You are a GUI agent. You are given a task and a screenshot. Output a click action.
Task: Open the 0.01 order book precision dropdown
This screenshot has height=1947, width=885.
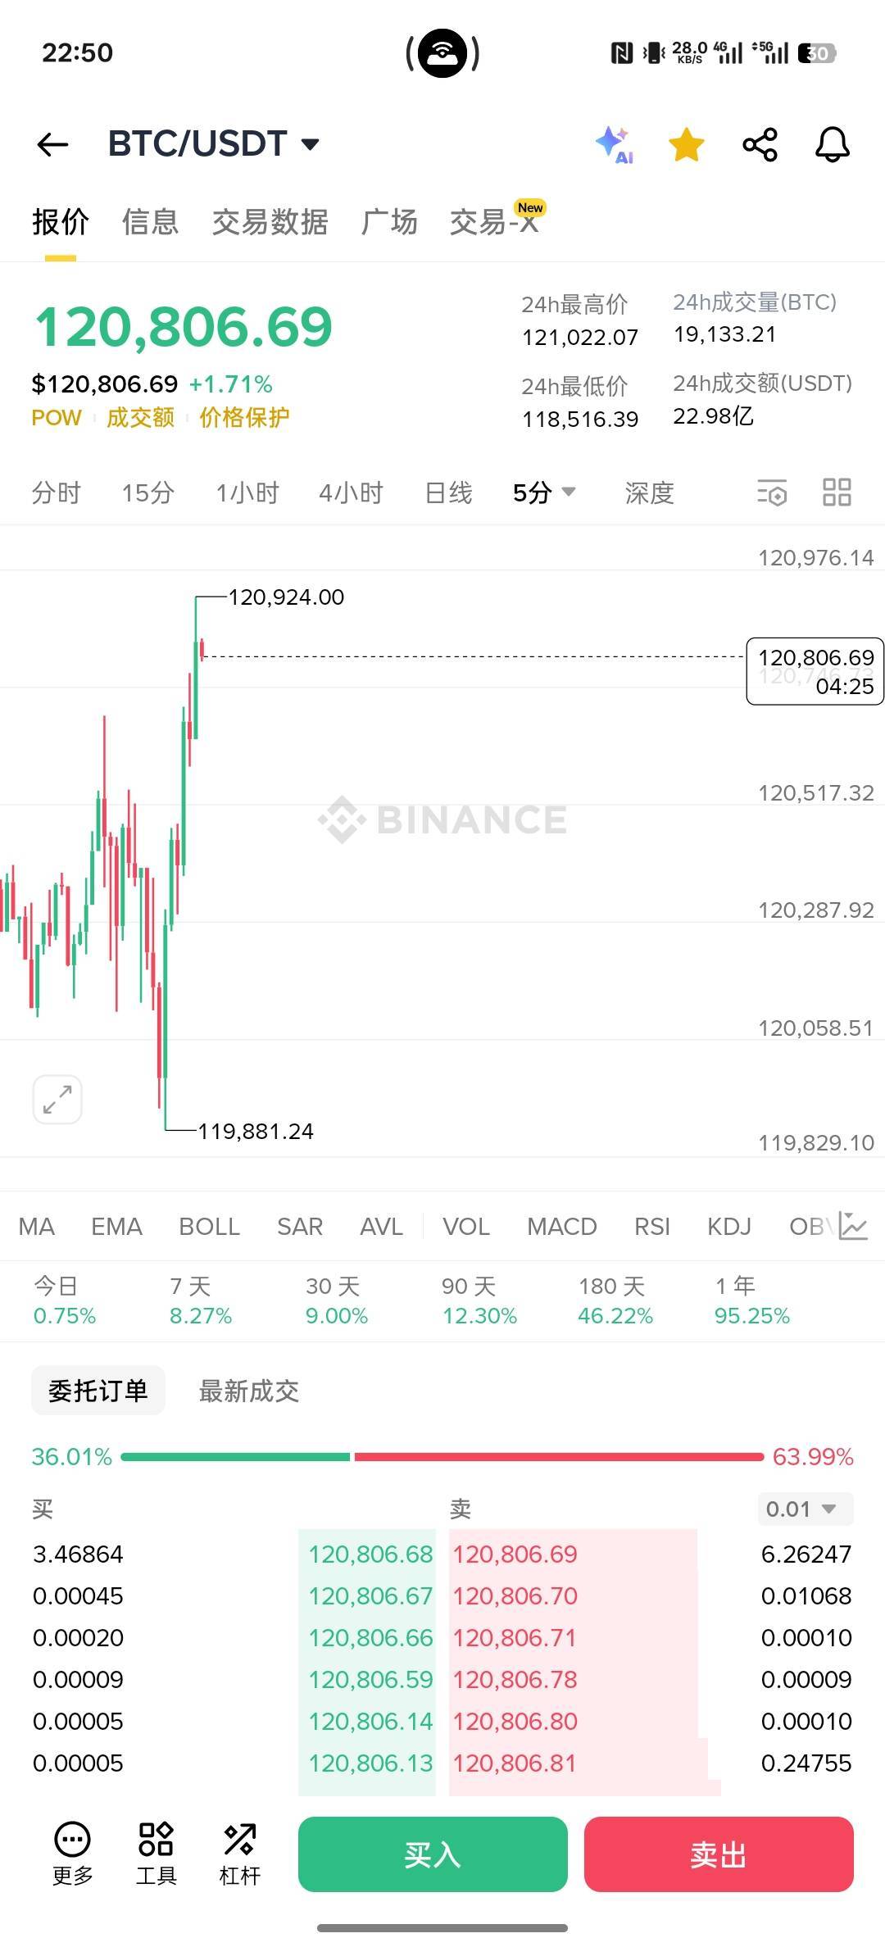coord(803,1509)
